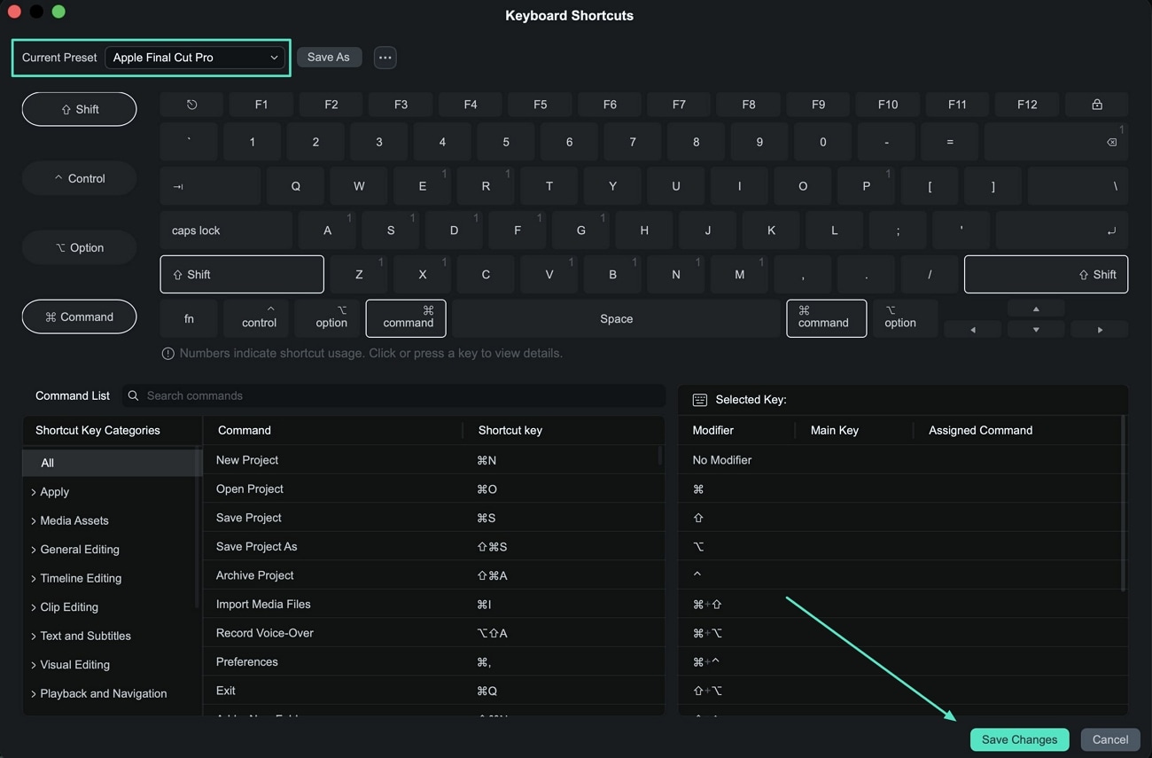
Task: Click the tab key arrow icon
Action: 178,186
